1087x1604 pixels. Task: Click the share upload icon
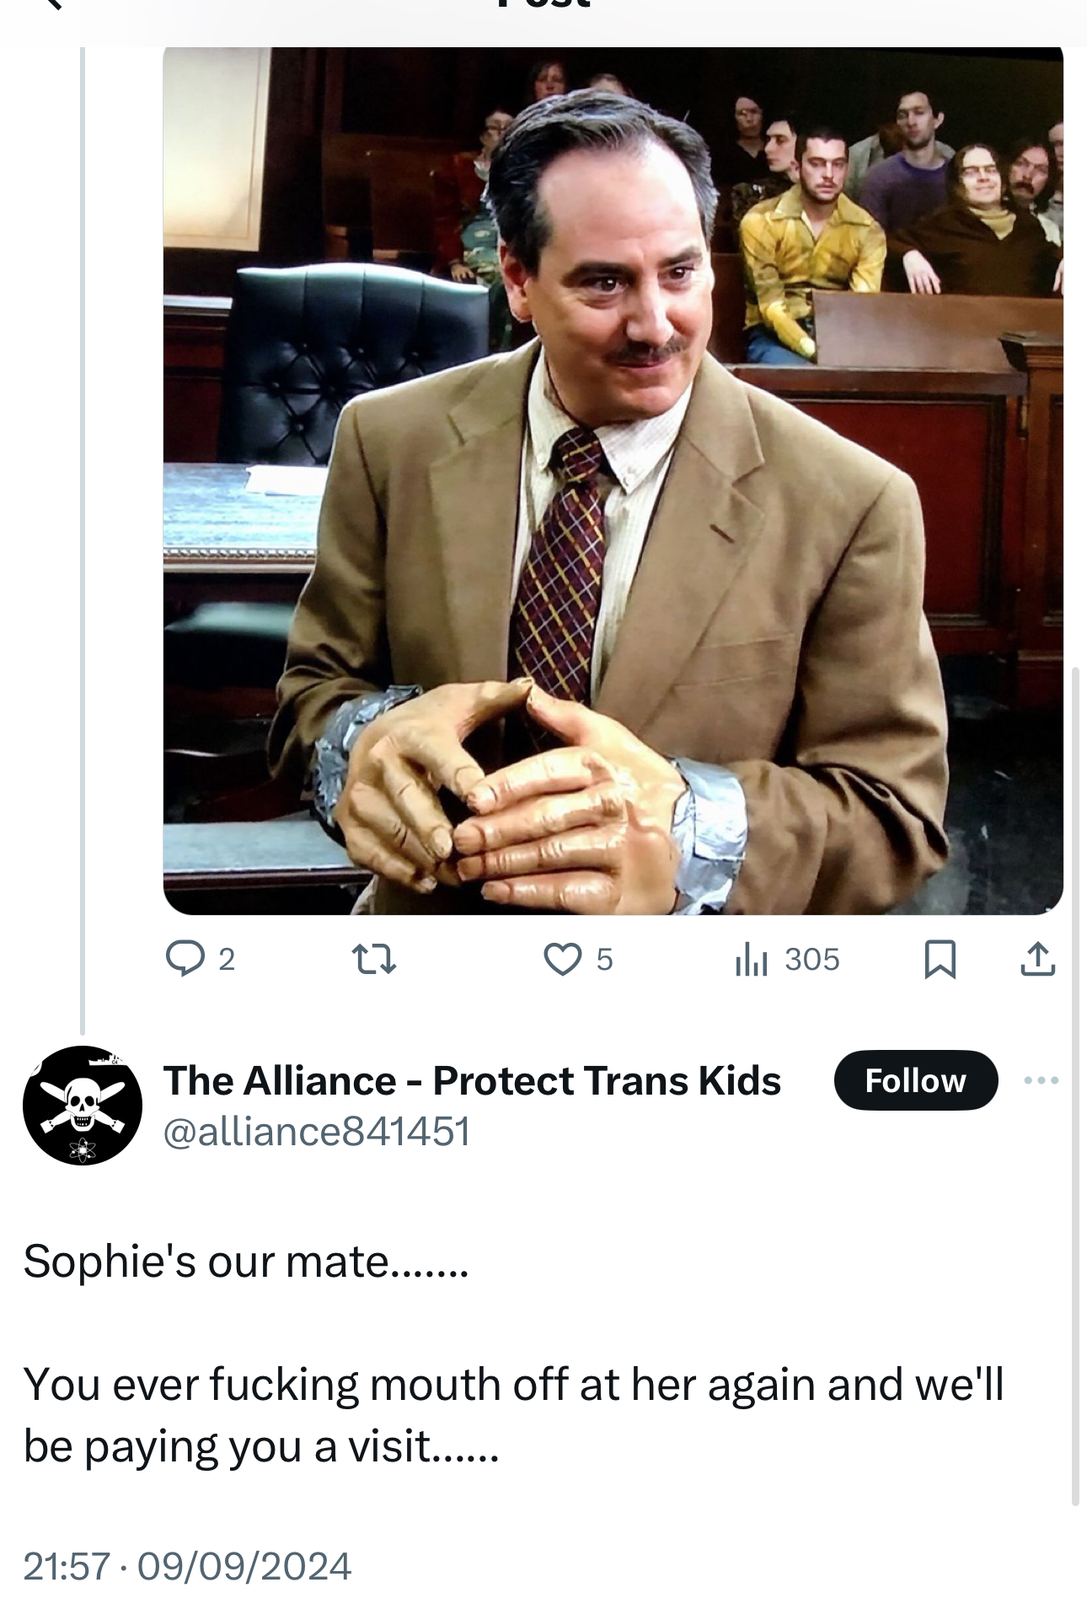(x=1038, y=960)
